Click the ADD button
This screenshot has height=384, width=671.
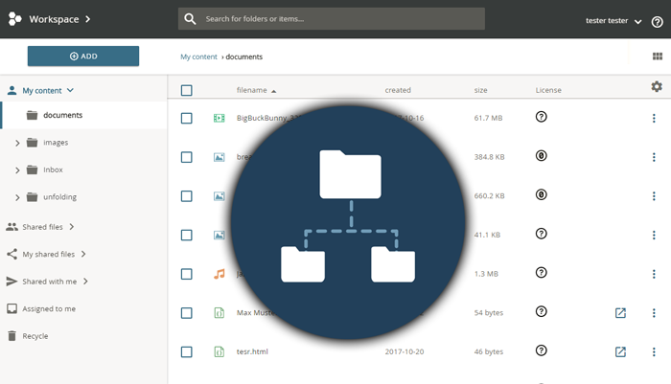(83, 56)
